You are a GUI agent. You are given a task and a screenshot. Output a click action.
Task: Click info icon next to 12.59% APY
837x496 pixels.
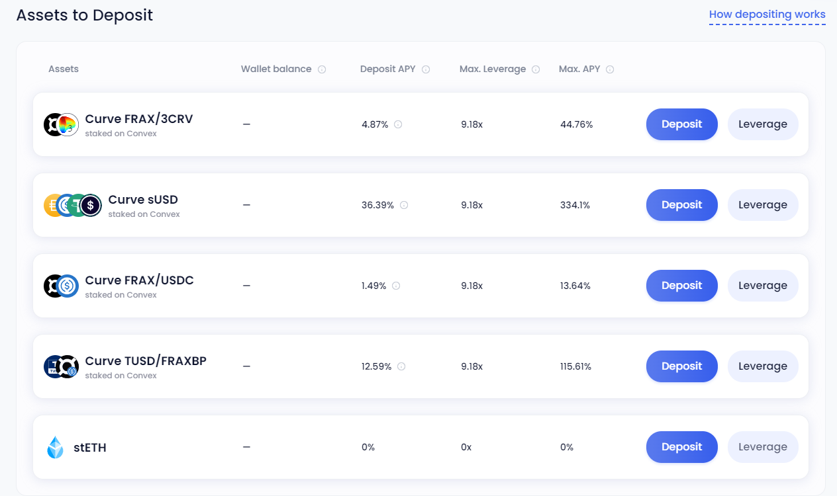401,366
